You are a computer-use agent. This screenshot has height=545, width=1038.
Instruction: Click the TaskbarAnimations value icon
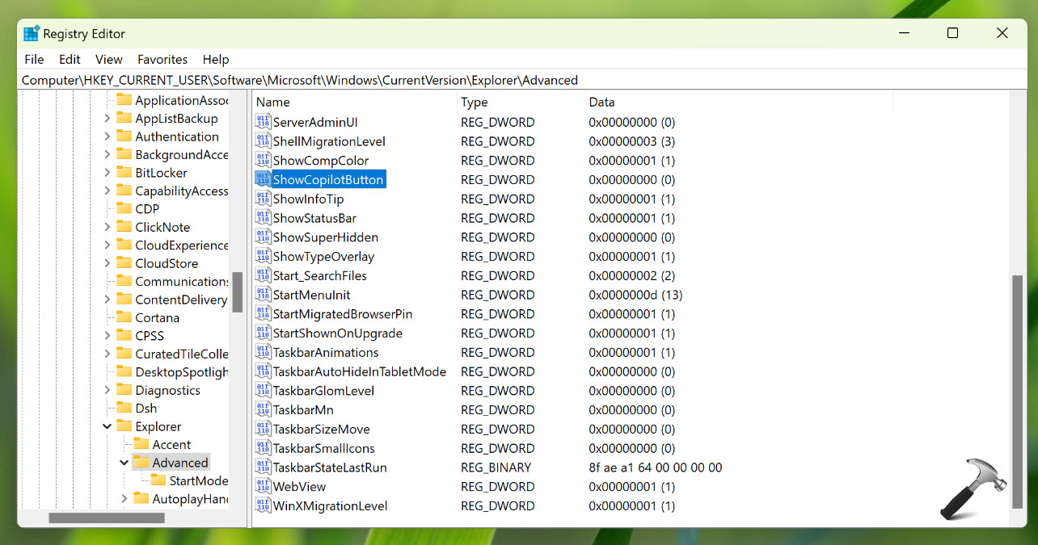[x=263, y=352]
